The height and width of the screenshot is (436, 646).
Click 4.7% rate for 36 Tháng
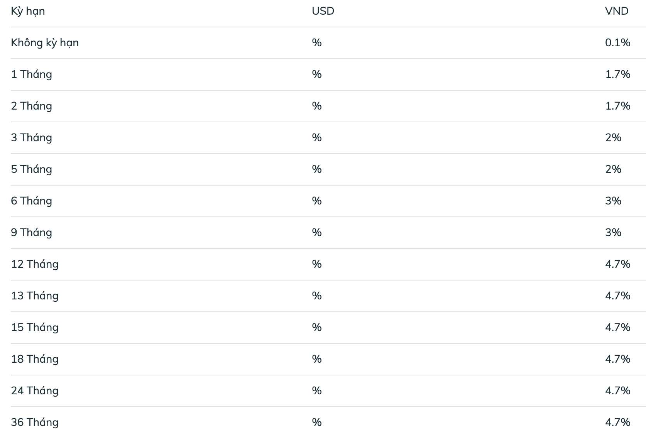point(617,422)
